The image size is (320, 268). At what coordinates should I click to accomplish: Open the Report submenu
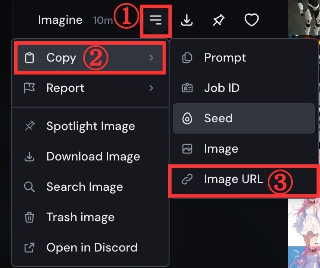pyautogui.click(x=65, y=88)
